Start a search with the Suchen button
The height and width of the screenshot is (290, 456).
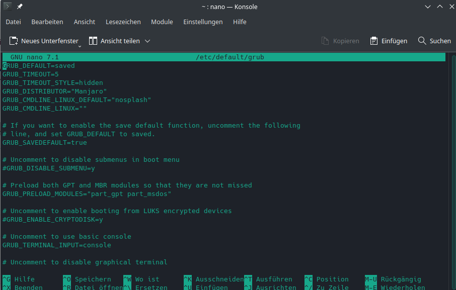[434, 41]
